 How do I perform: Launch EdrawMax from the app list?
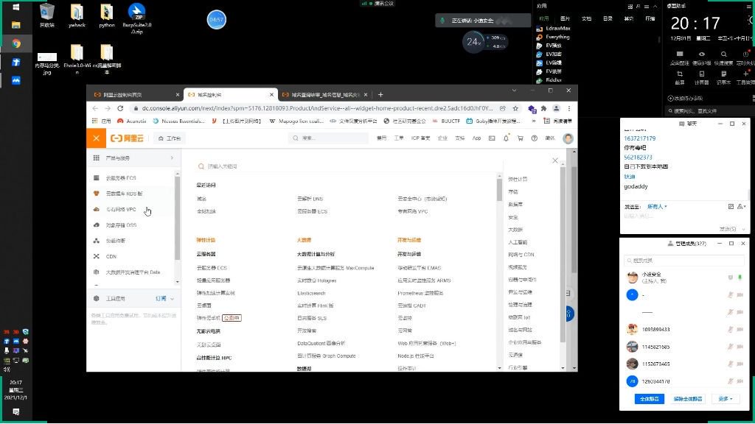point(553,29)
